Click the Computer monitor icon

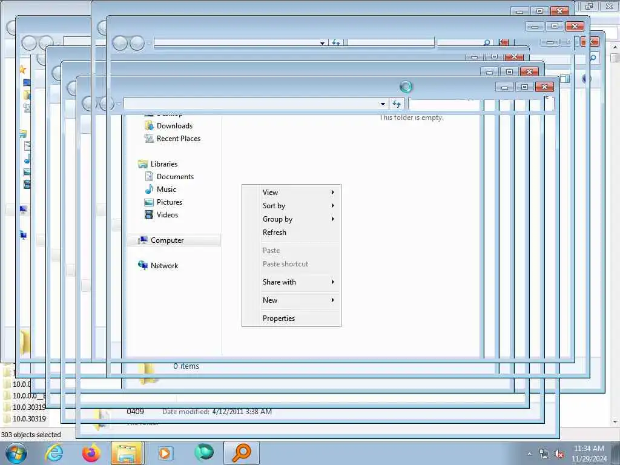click(x=143, y=240)
